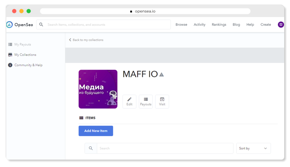Click the magnifier icon in top search bar
The width and height of the screenshot is (290, 167).
pyautogui.click(x=41, y=25)
